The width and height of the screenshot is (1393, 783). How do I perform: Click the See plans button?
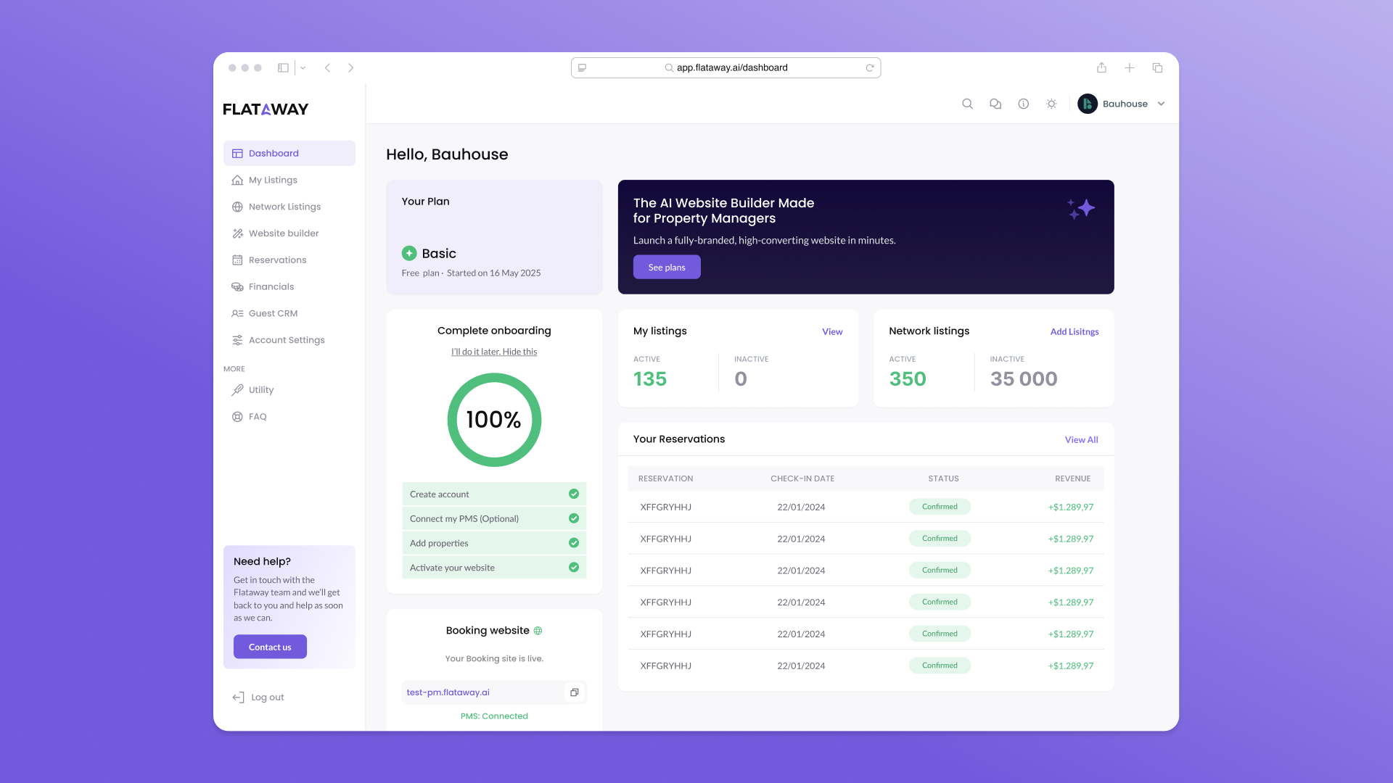666,267
